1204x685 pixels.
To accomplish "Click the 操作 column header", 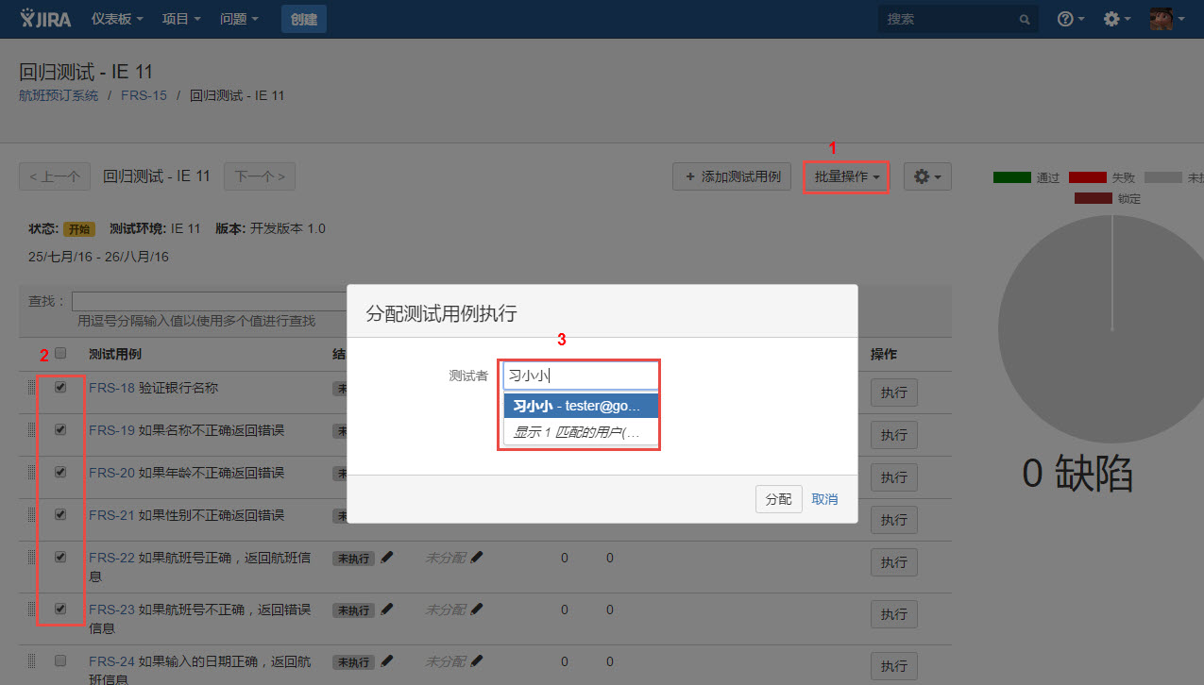I will click(x=883, y=355).
